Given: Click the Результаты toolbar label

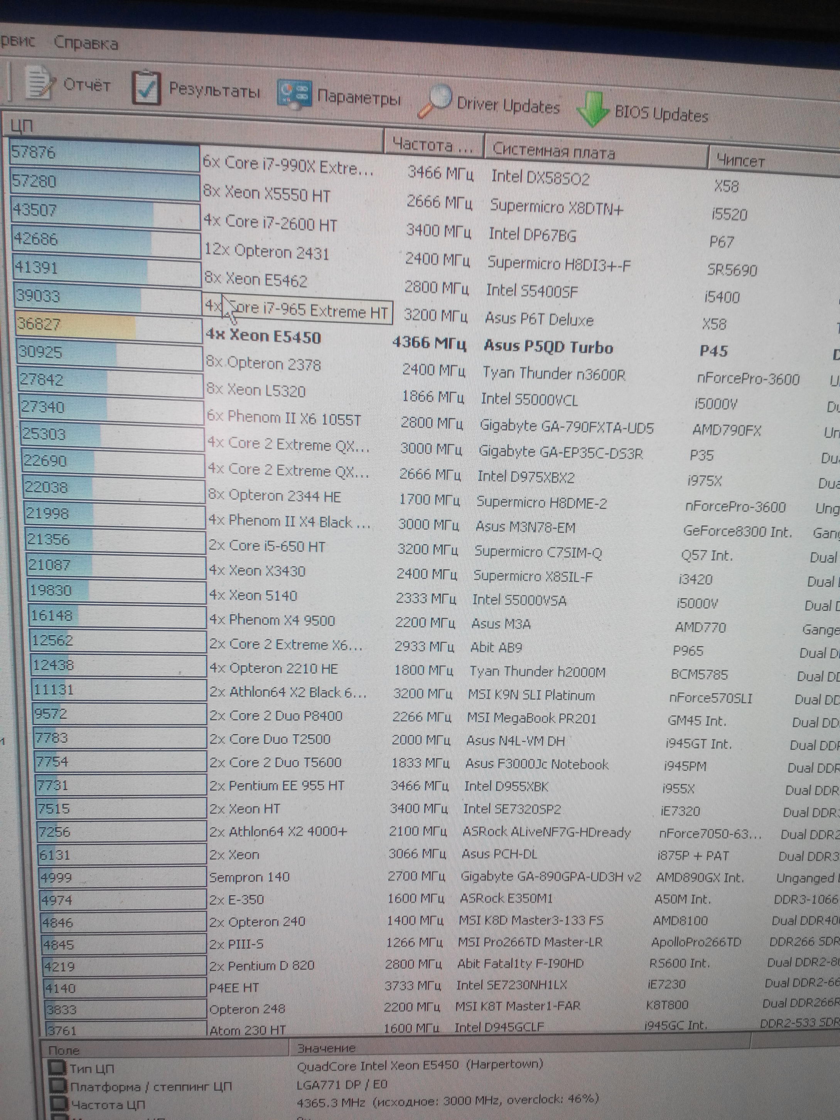Looking at the screenshot, I should [214, 89].
